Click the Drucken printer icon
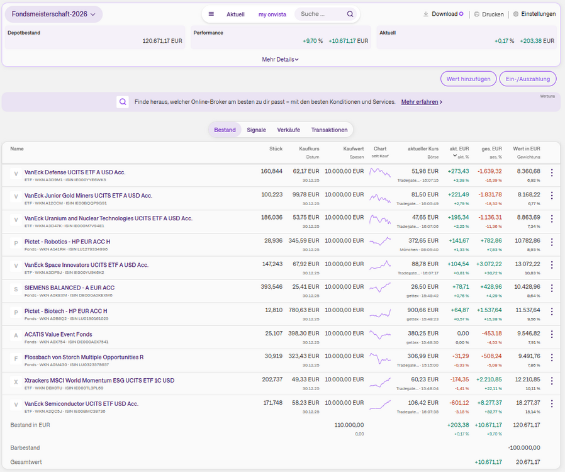This screenshot has height=472, width=565. tap(476, 14)
